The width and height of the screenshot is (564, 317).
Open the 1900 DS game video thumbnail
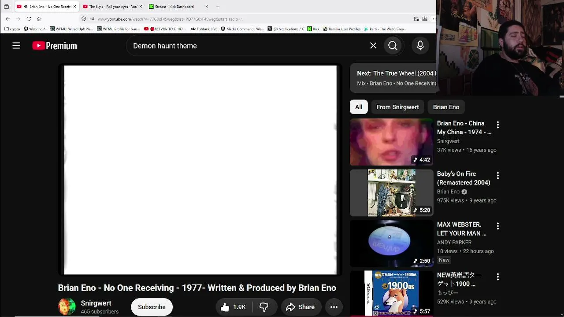click(392, 294)
